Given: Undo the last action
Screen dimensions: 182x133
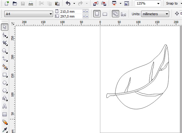Looking at the screenshot, I should point(68,3).
